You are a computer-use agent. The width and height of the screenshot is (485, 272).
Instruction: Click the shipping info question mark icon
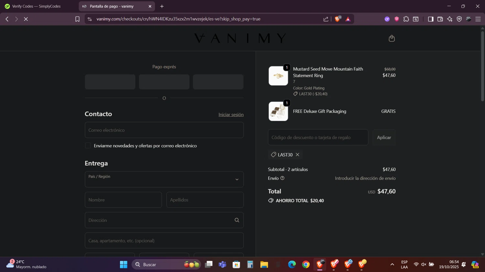coord(282,178)
